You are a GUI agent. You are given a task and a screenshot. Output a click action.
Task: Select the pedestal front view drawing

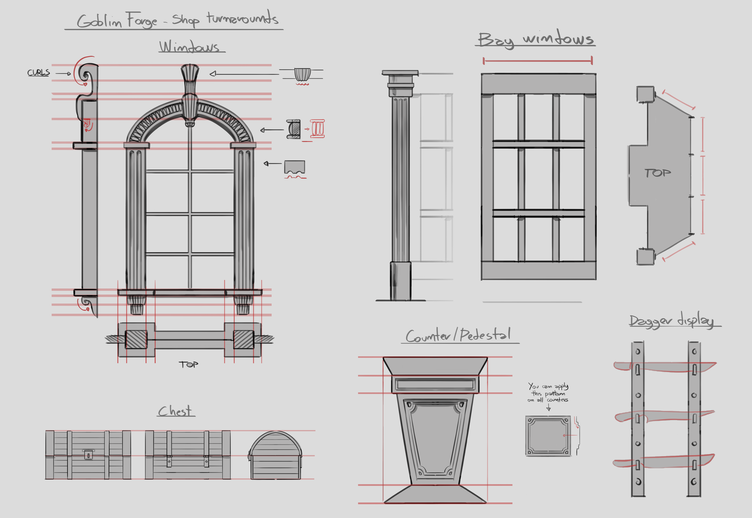click(x=435, y=431)
